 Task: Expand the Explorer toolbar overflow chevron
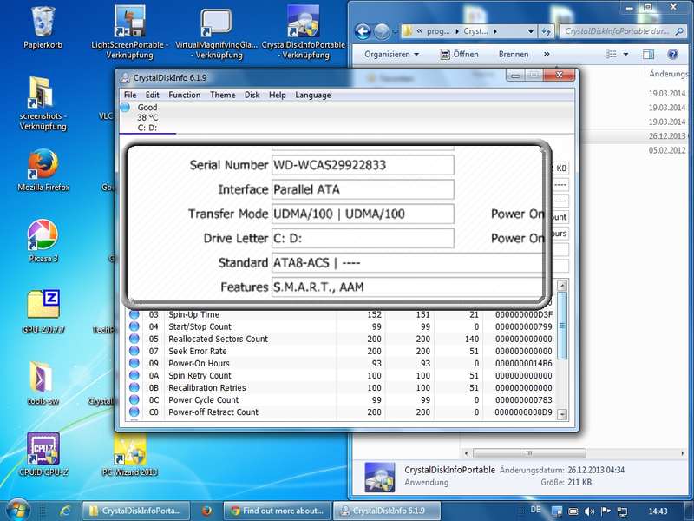click(548, 54)
